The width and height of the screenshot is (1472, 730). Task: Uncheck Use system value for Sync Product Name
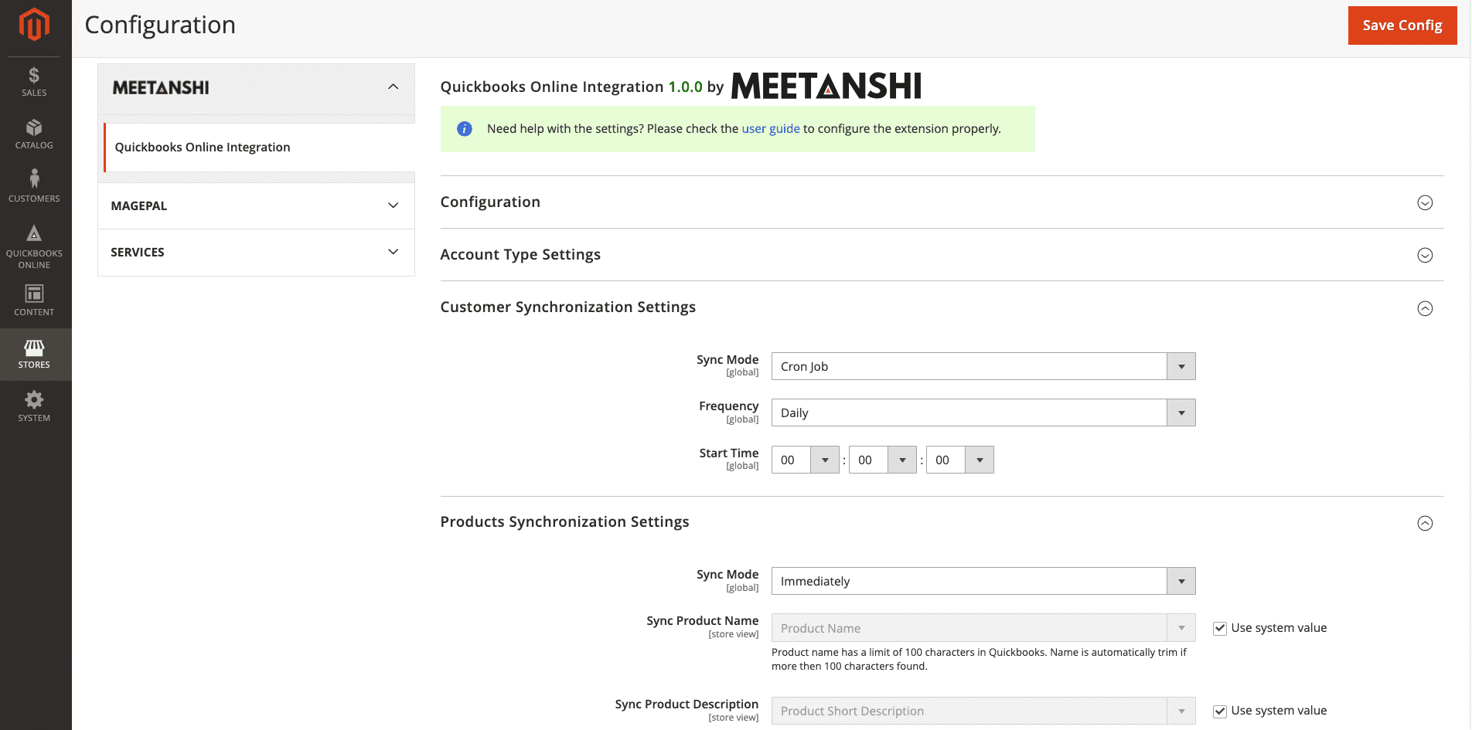click(1219, 628)
